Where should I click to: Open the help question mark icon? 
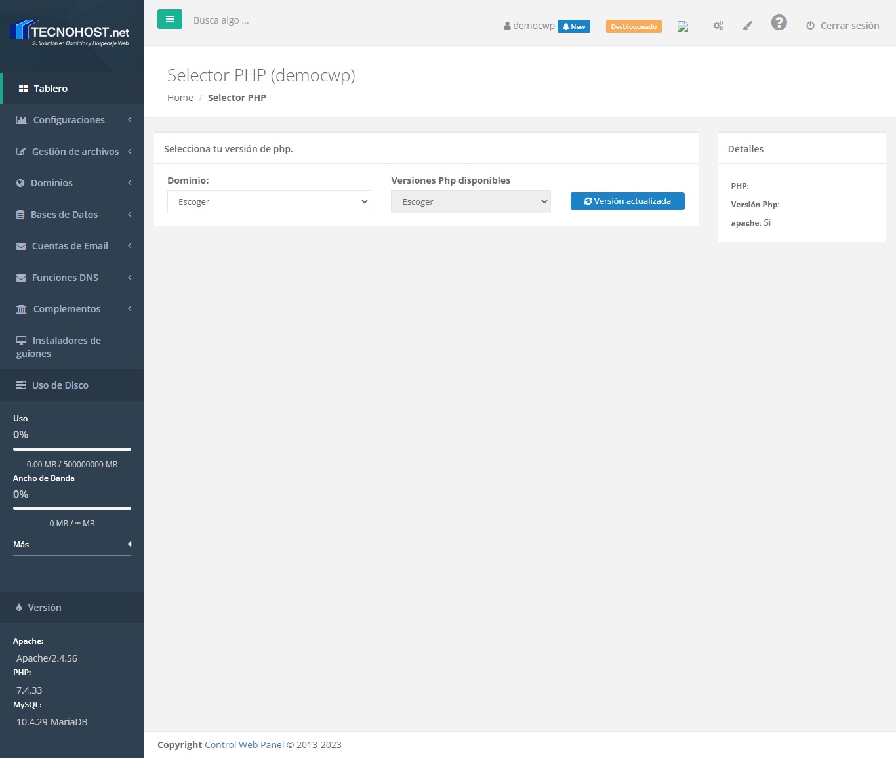point(779,23)
